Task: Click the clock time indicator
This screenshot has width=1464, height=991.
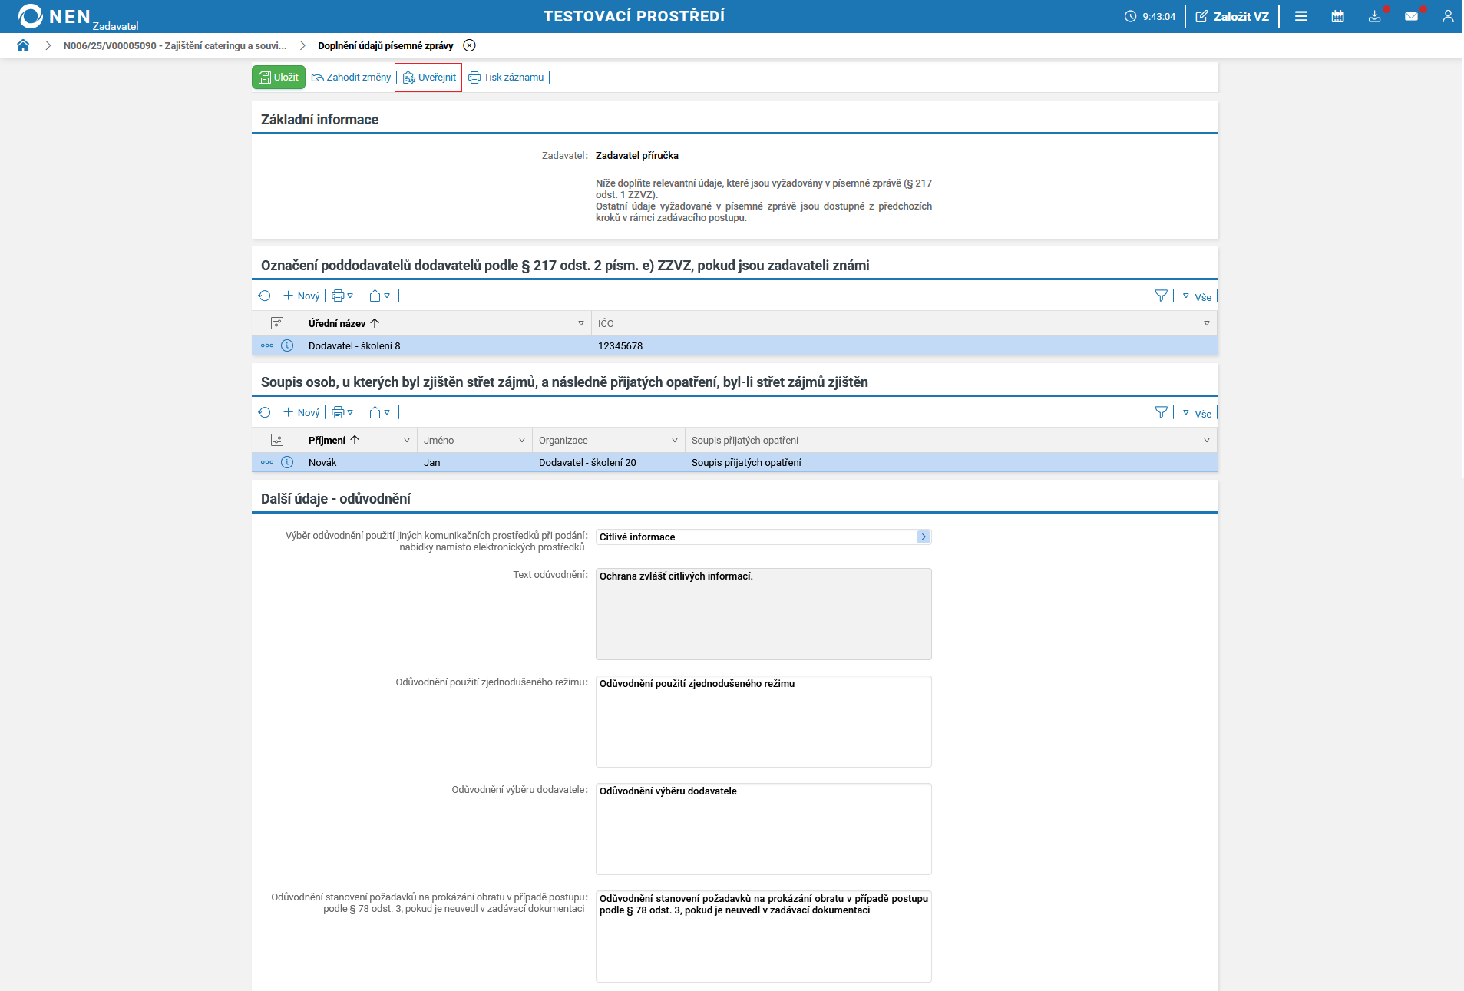Action: tap(1150, 16)
